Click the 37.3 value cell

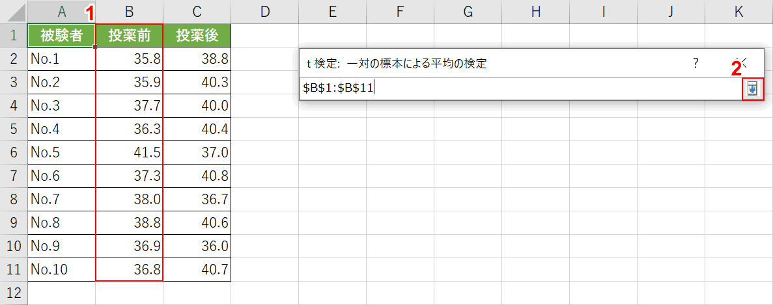point(129,176)
